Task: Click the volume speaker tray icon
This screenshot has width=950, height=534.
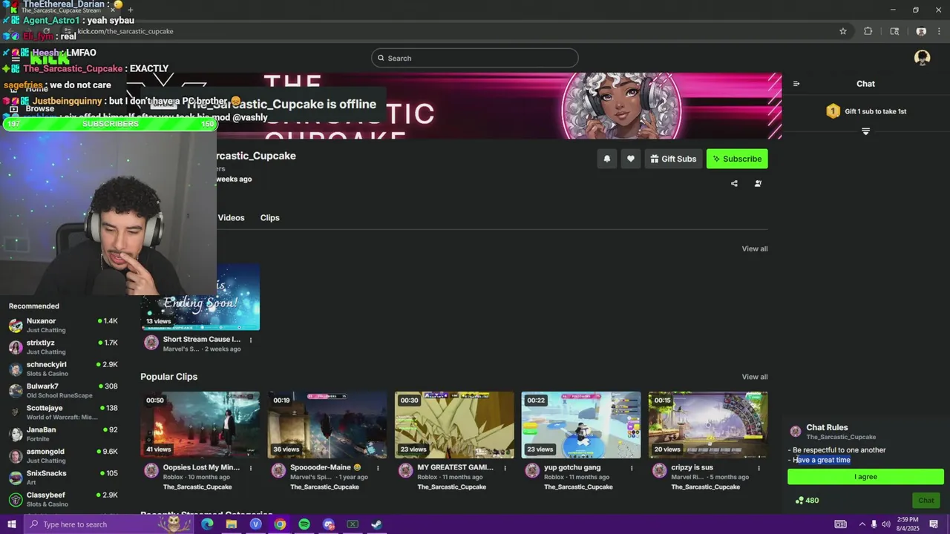Action: (x=885, y=524)
